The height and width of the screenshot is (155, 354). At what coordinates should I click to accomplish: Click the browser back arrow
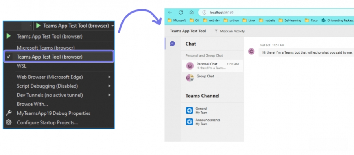(170, 13)
